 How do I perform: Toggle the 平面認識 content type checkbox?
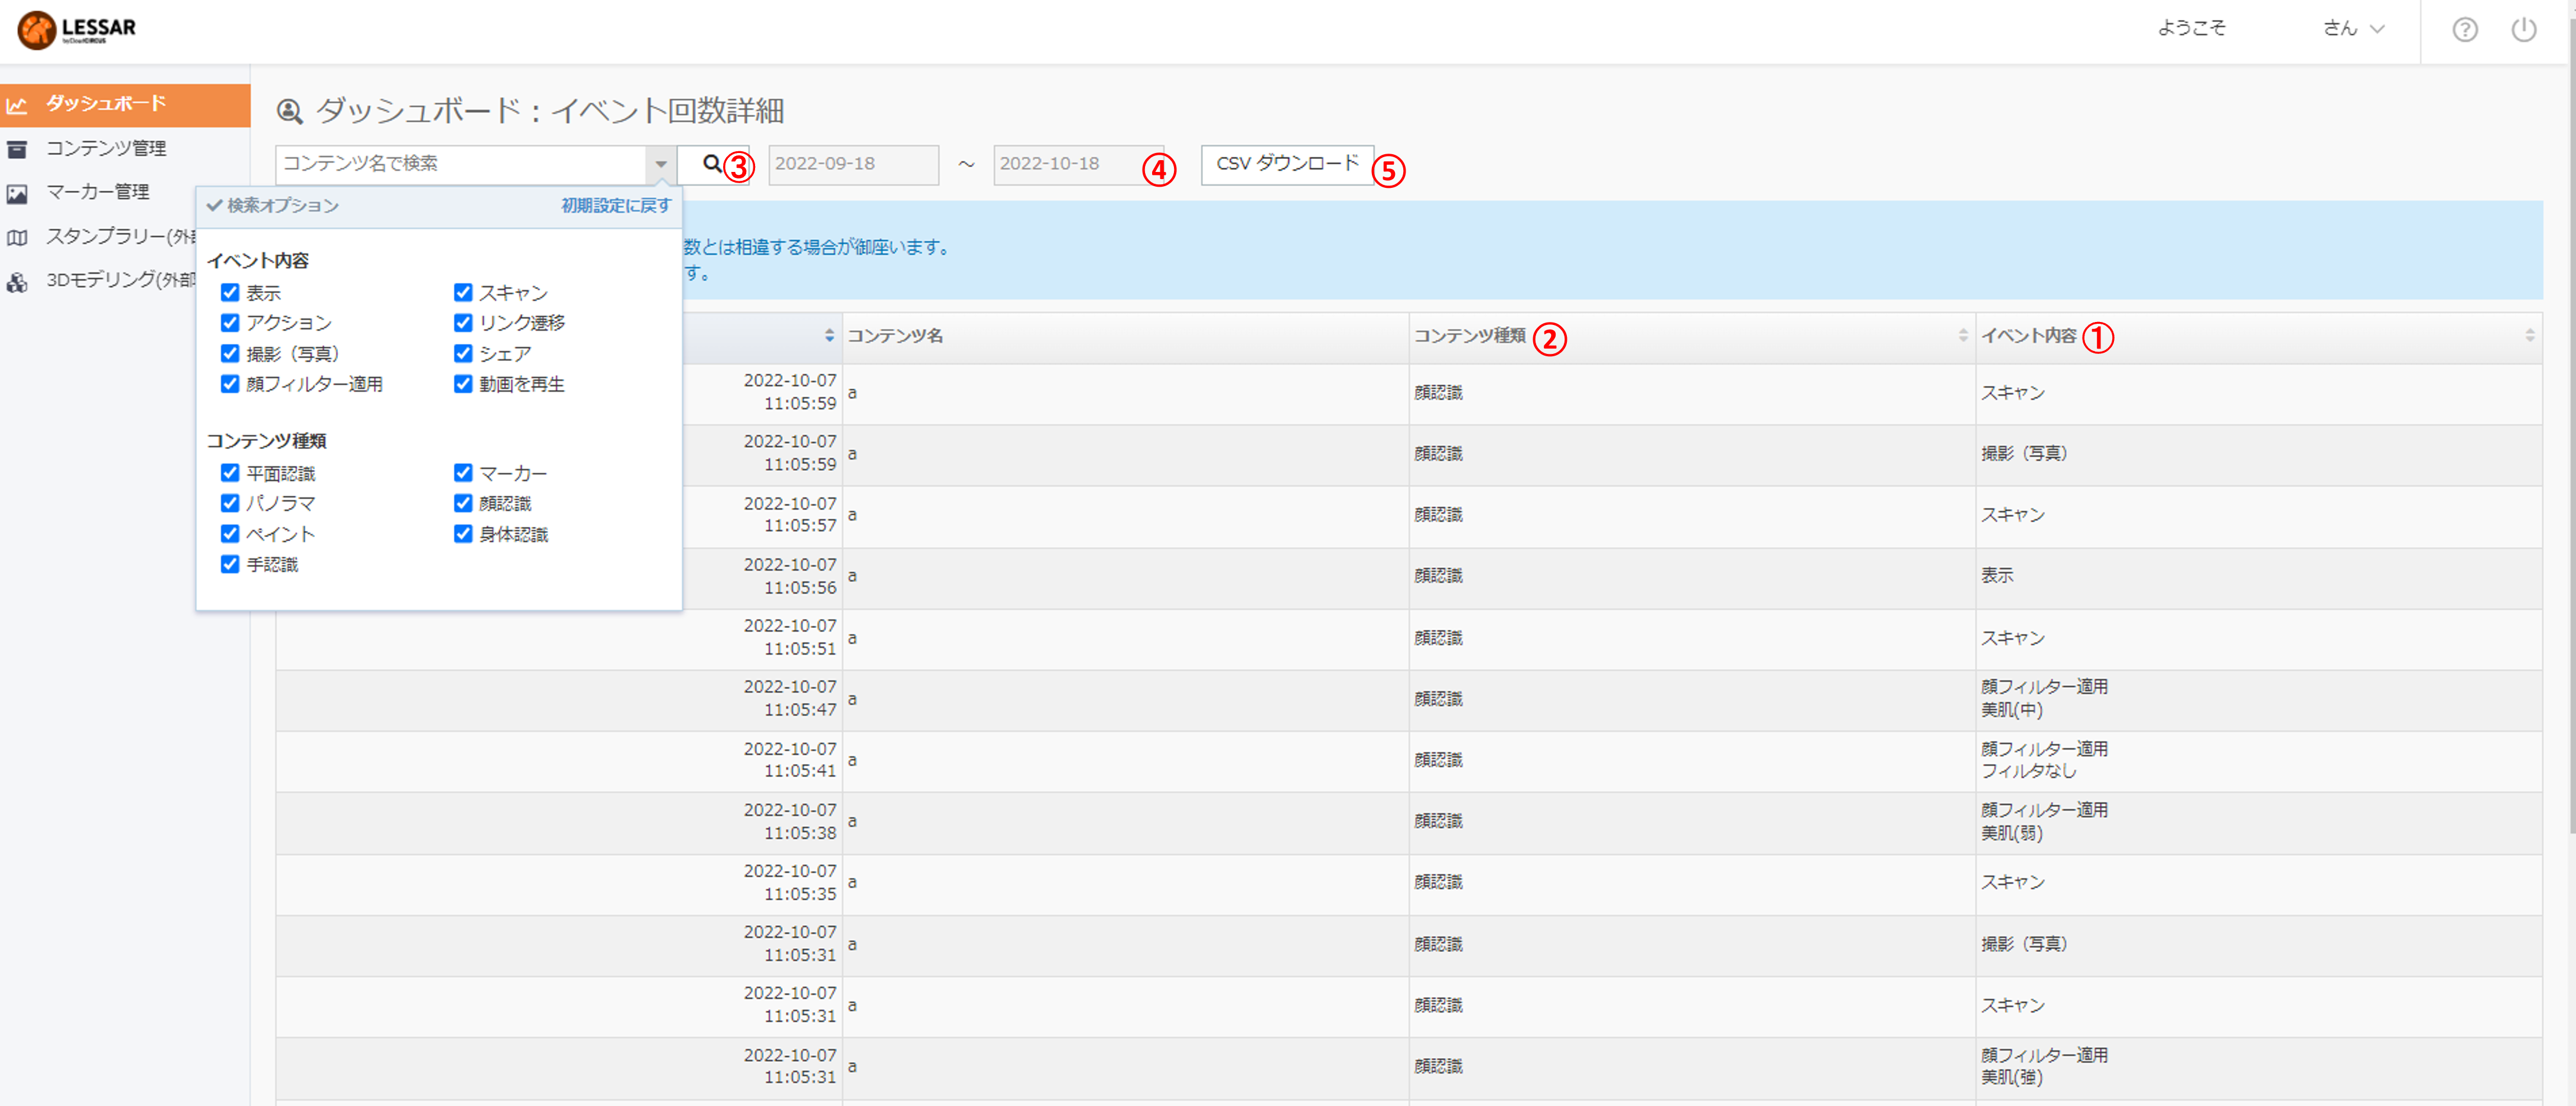click(230, 472)
